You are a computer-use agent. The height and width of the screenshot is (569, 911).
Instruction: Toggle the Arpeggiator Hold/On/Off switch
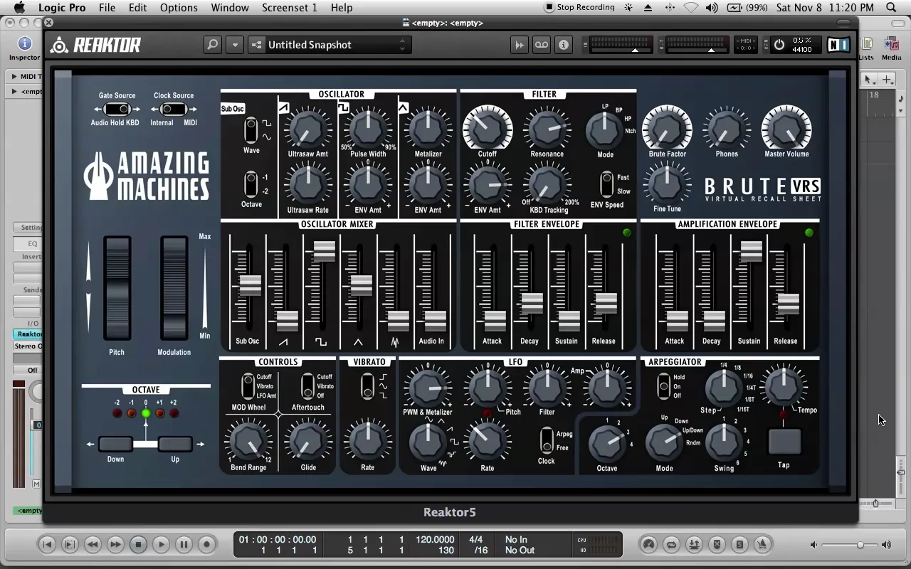tap(664, 386)
